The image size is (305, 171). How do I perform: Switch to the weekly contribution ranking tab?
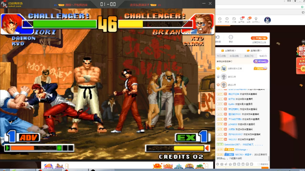pos(234,56)
